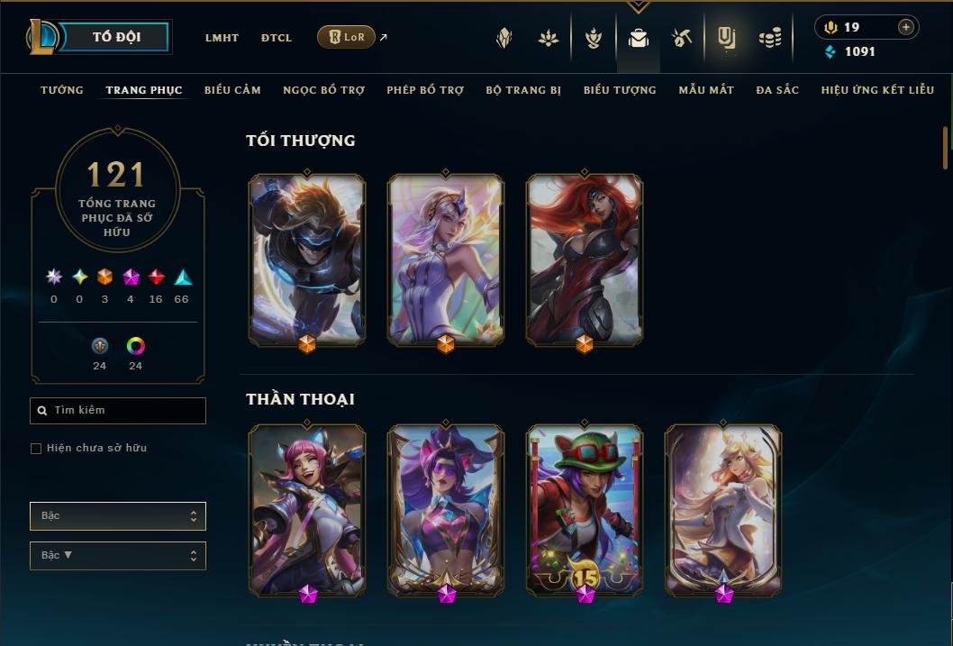Filter by Ultimate orange gem tier icon
The image size is (953, 646).
[x=104, y=278]
